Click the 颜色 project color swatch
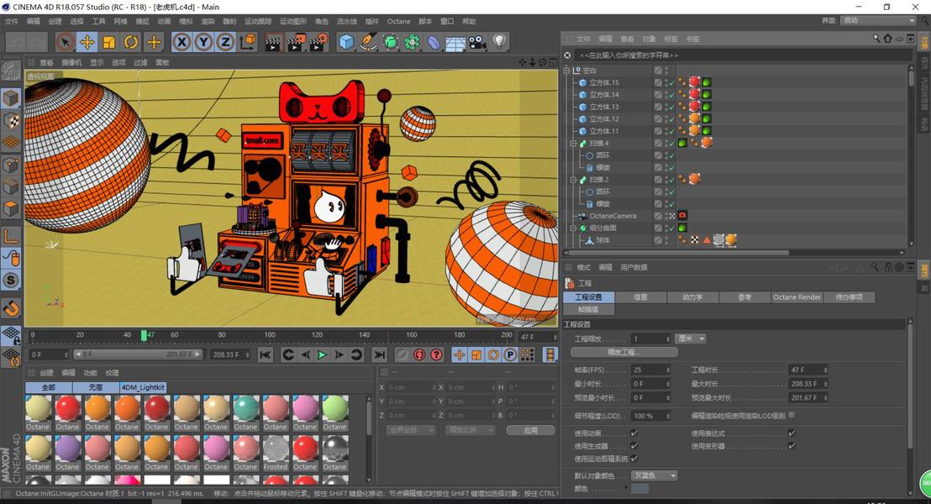The width and height of the screenshot is (931, 504). coord(639,489)
